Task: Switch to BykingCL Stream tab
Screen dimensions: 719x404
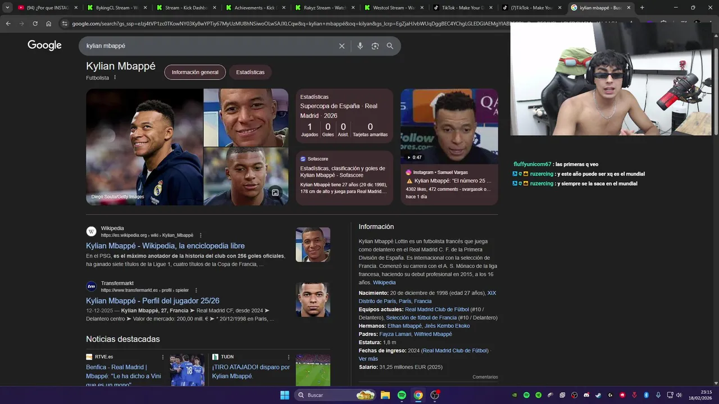Action: pos(117,8)
